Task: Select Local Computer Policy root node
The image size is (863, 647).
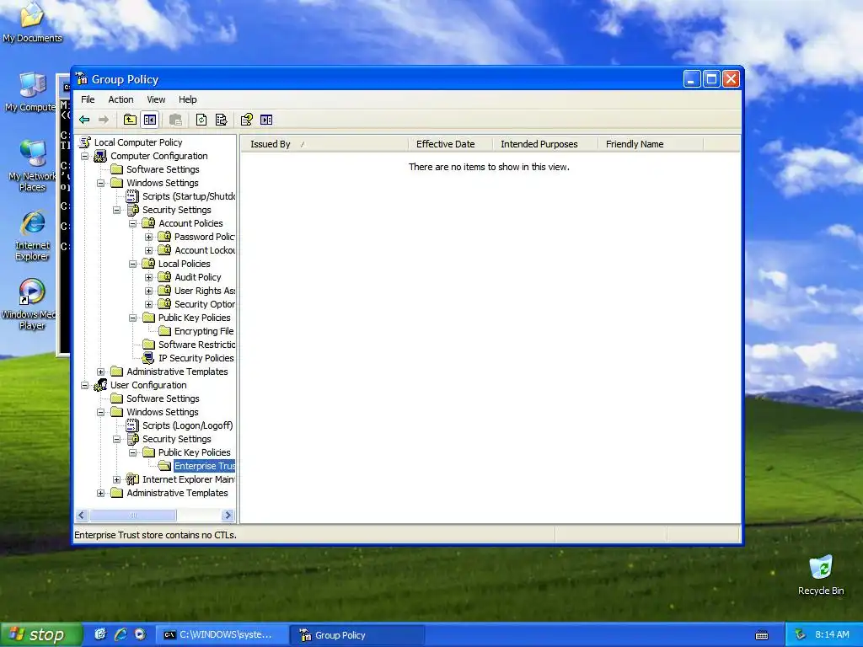Action: point(137,142)
